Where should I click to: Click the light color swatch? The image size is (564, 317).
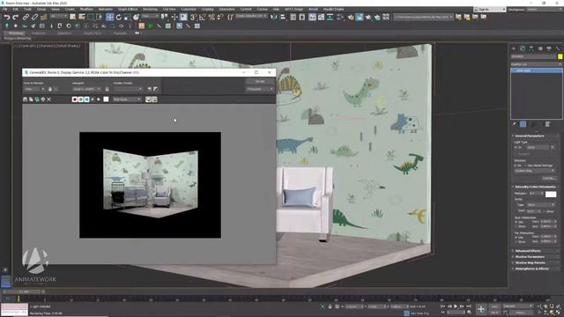tap(551, 194)
